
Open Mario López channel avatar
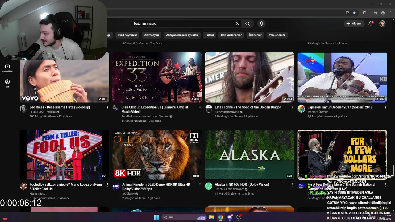point(23,186)
